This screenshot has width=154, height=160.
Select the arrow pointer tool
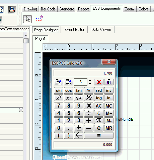click(27, 19)
